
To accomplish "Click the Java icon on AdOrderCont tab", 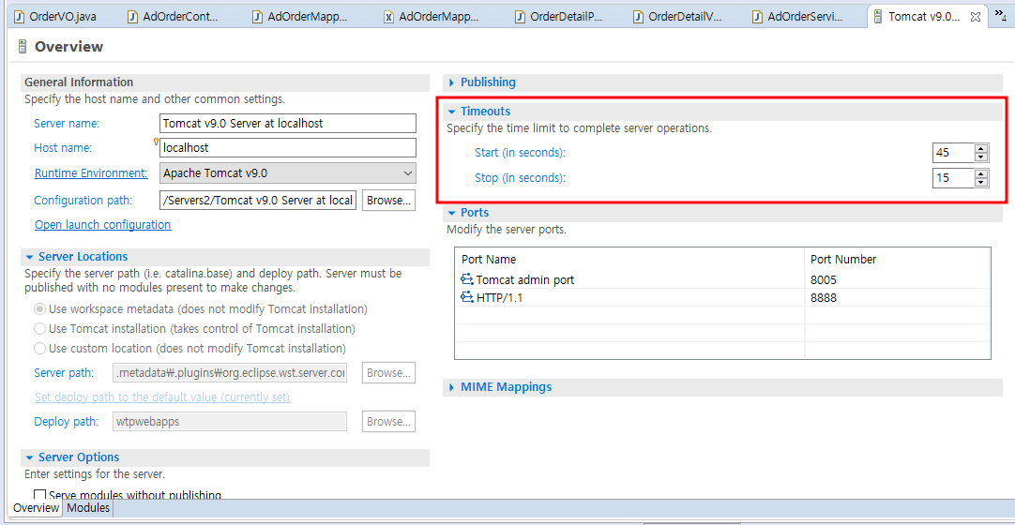I will point(132,17).
